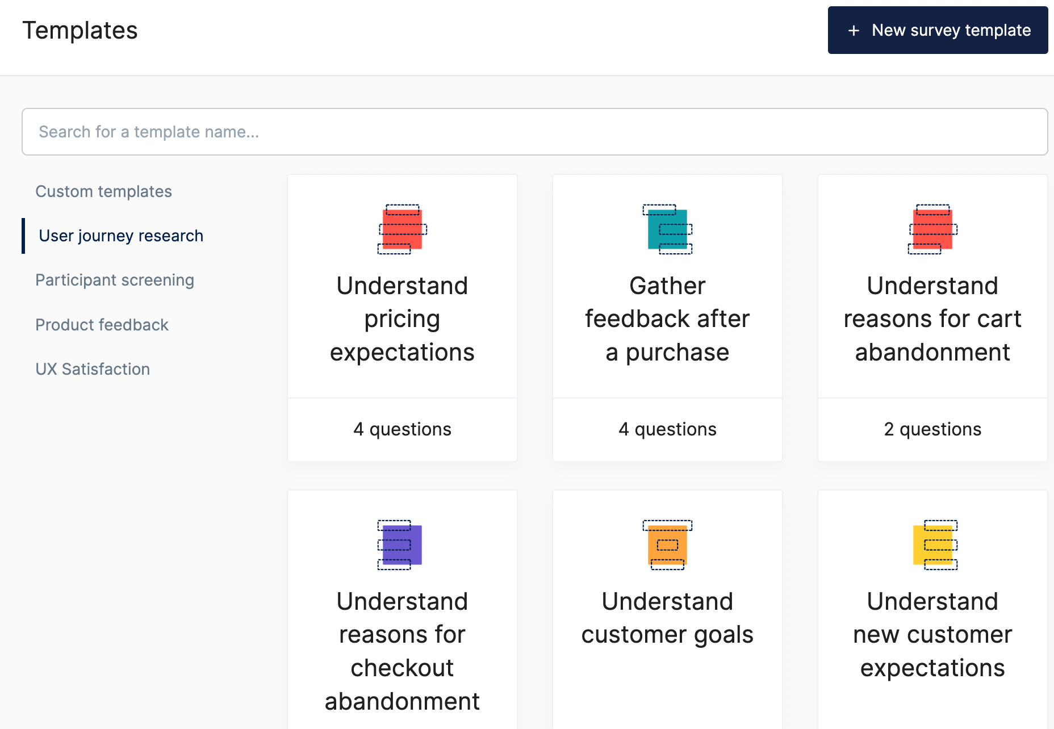1054x729 pixels.
Task: Click '4 questions' under feedback after purchase
Action: point(667,429)
